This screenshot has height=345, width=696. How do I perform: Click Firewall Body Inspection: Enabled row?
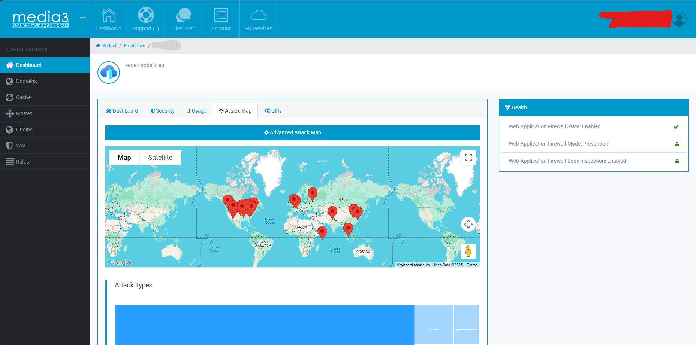tap(594, 161)
